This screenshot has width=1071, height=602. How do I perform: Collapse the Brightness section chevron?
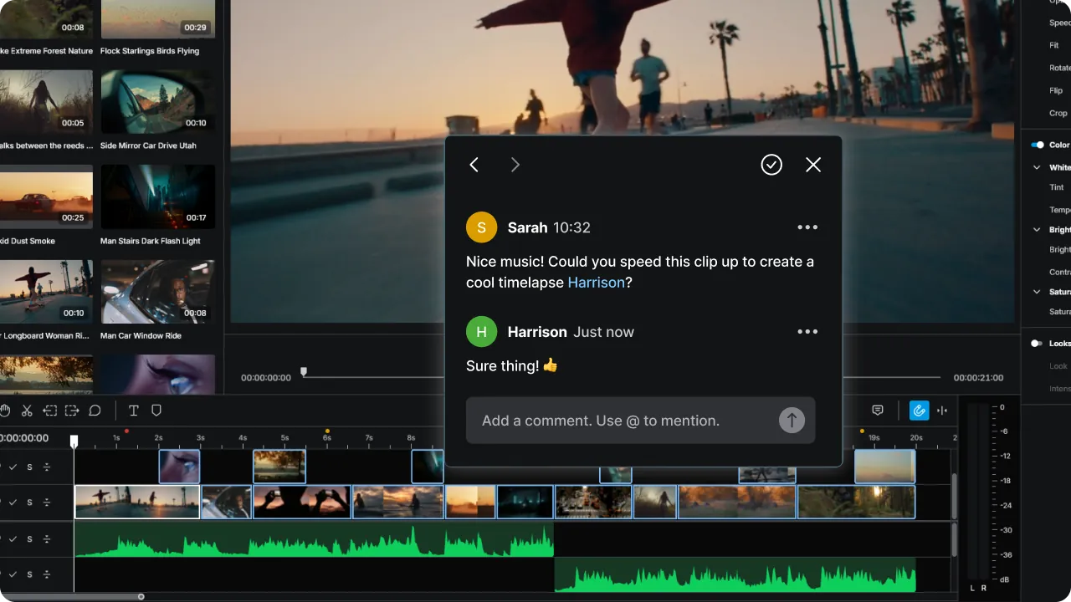[1038, 229]
